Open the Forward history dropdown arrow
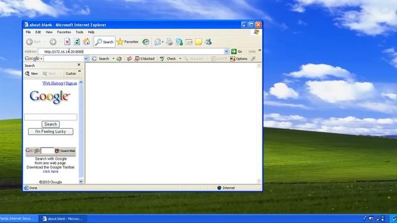Viewport: 397px width, 223px height. click(60, 42)
